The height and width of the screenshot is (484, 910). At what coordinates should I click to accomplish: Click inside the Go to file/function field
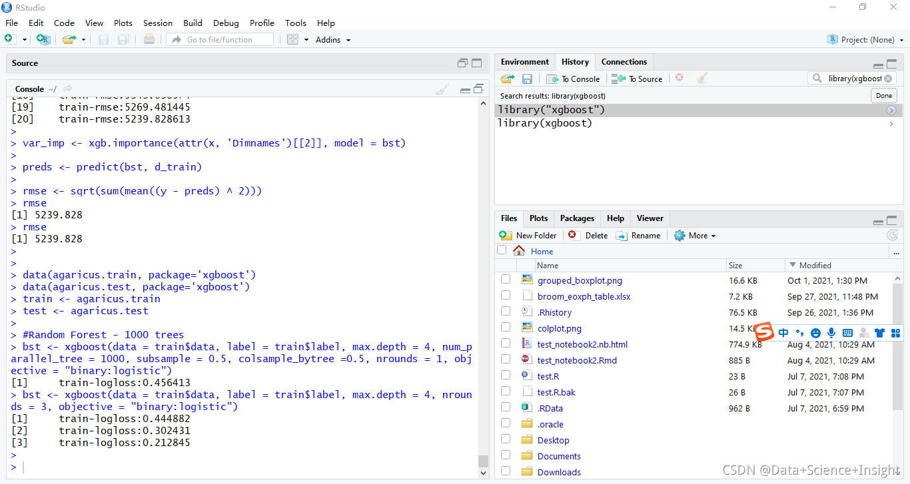(220, 39)
